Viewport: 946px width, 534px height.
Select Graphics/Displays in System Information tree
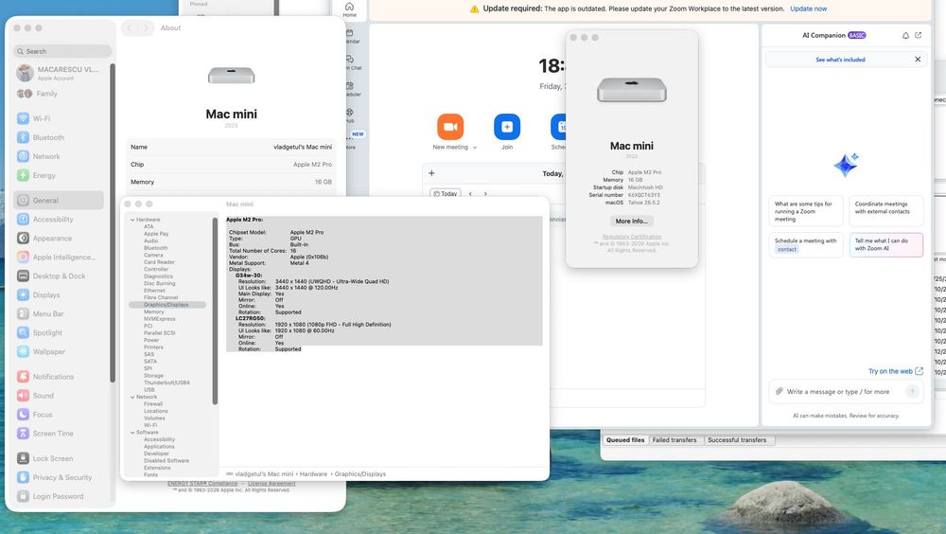click(x=167, y=305)
